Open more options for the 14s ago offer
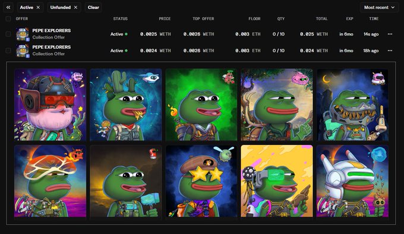Viewport: 404px width, 234px height. click(x=390, y=34)
